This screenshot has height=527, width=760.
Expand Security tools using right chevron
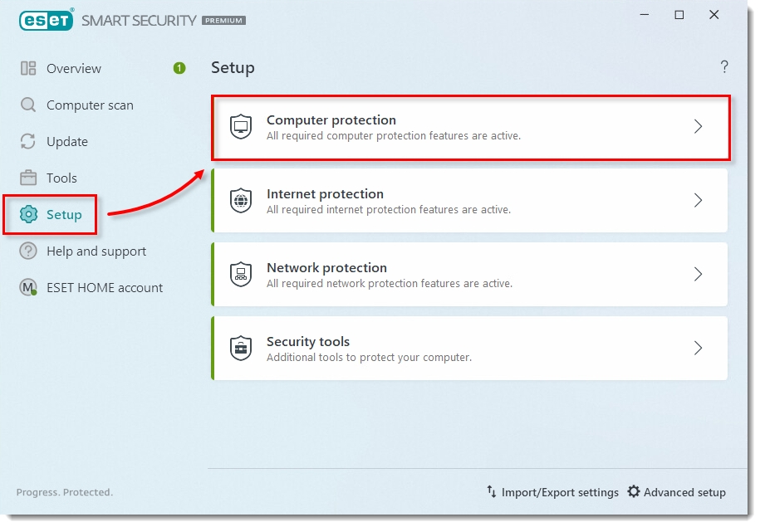pyautogui.click(x=699, y=349)
